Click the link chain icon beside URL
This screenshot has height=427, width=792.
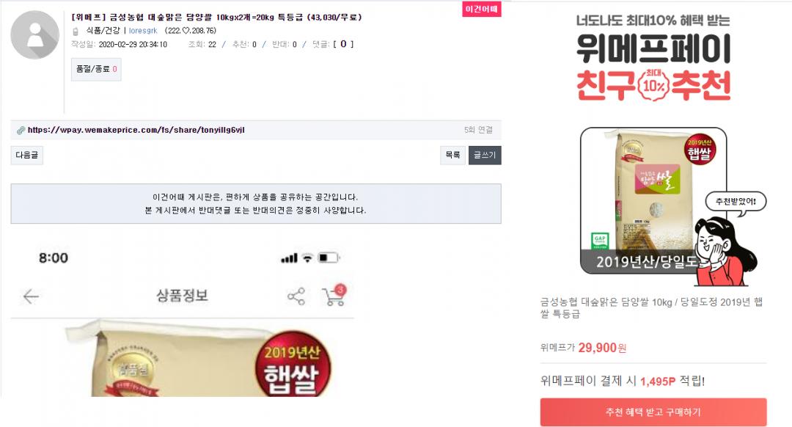coord(21,131)
